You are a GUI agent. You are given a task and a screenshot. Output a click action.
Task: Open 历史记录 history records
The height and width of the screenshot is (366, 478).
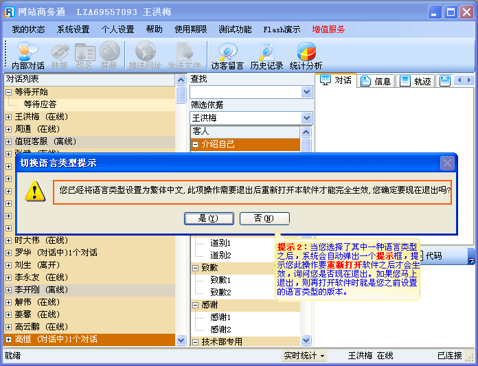pos(266,56)
